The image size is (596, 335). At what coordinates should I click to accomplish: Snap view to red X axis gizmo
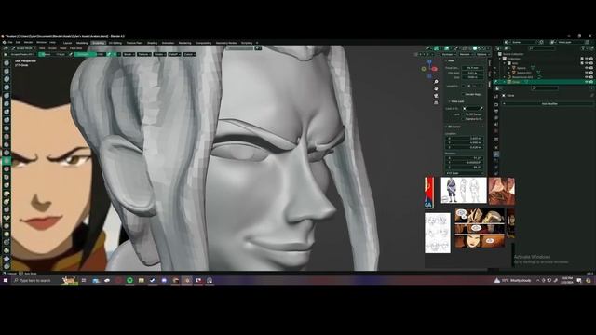pos(435,69)
